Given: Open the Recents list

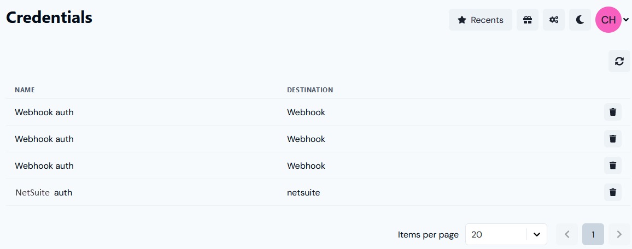Looking at the screenshot, I should tap(480, 20).
